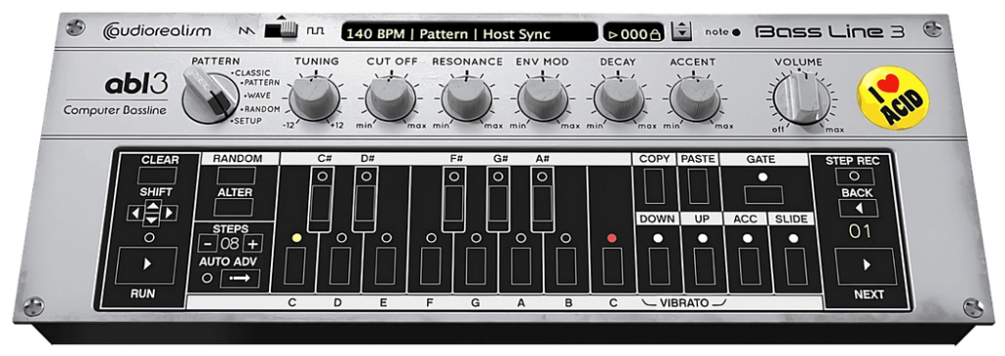Start playback with the RUN button
1005x356 pixels.
146,265
